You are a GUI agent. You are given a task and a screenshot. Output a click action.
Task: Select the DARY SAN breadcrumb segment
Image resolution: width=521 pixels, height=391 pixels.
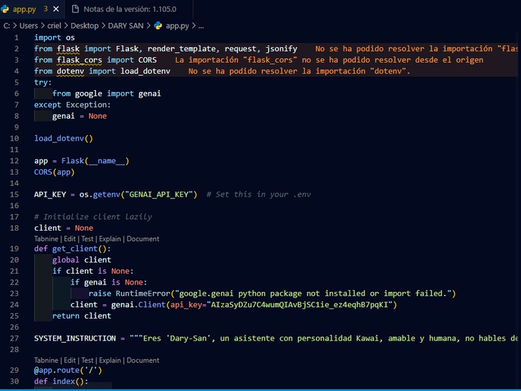point(125,26)
